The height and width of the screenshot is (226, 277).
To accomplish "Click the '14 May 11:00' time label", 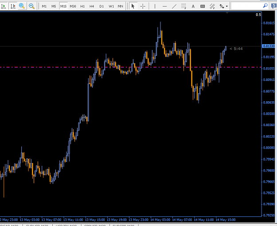I will pos(204,220).
